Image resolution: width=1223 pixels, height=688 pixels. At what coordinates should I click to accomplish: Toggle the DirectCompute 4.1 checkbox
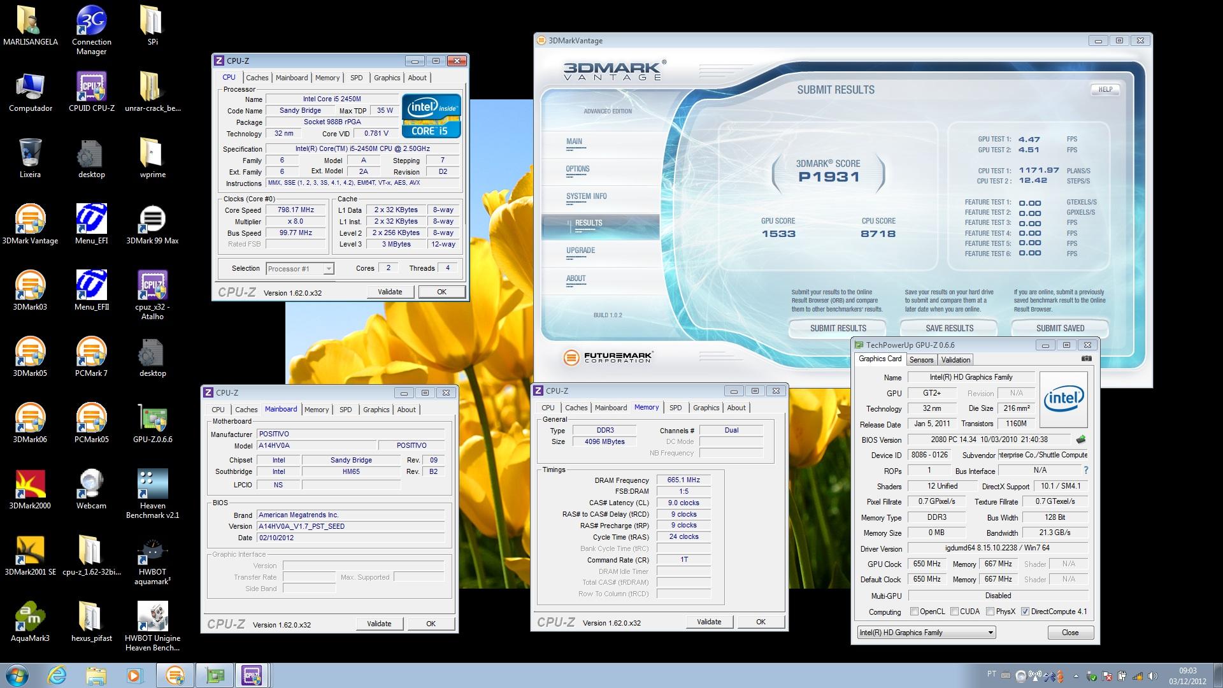1025,612
